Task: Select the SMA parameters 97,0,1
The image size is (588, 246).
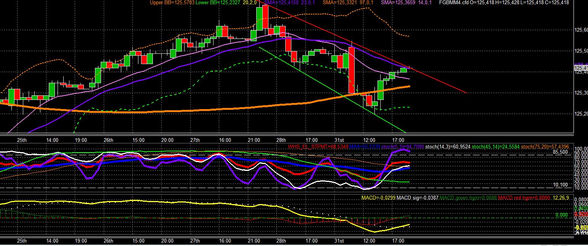Action: tap(367, 3)
